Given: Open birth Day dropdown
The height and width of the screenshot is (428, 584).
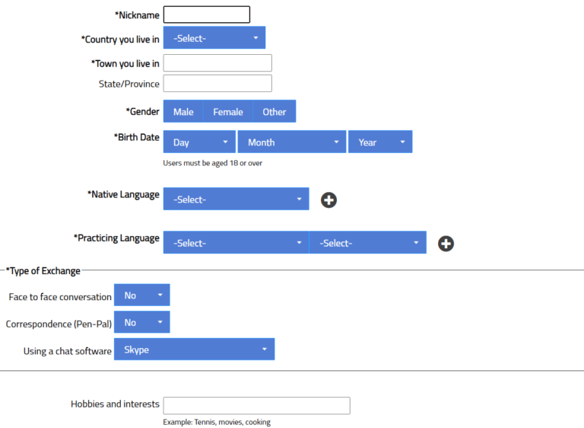Looking at the screenshot, I should (x=200, y=142).
